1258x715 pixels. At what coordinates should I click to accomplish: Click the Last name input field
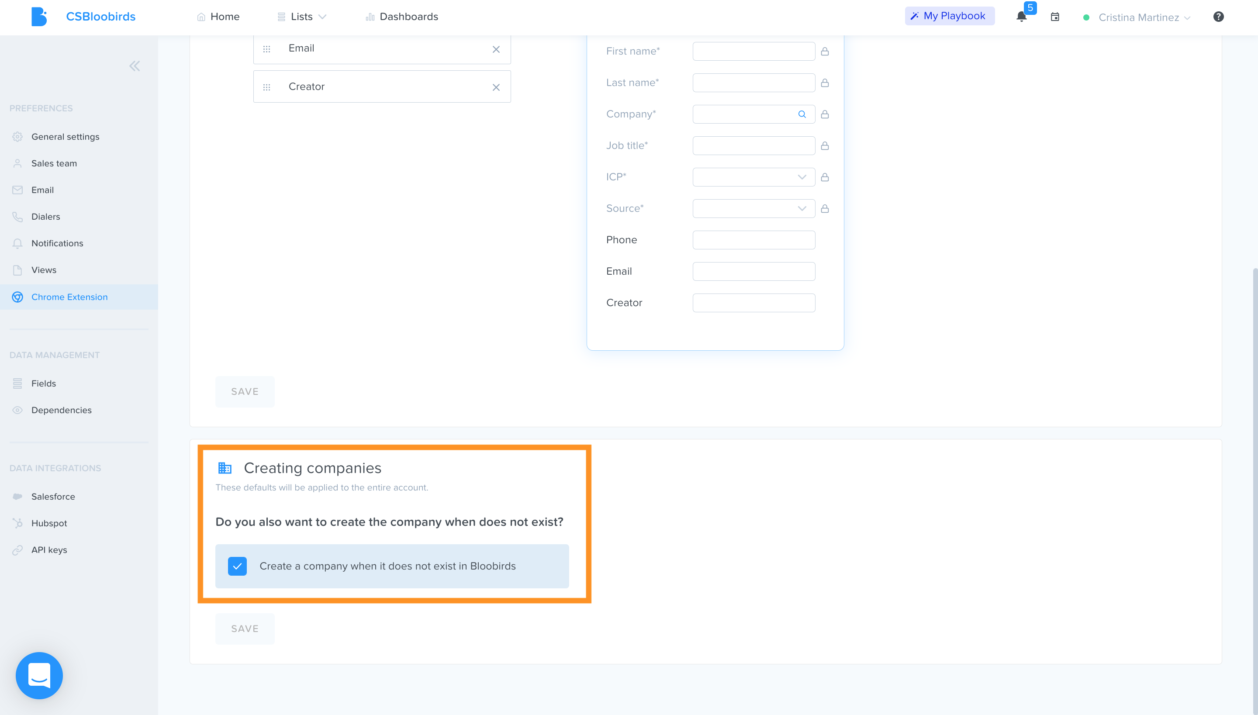tap(754, 83)
